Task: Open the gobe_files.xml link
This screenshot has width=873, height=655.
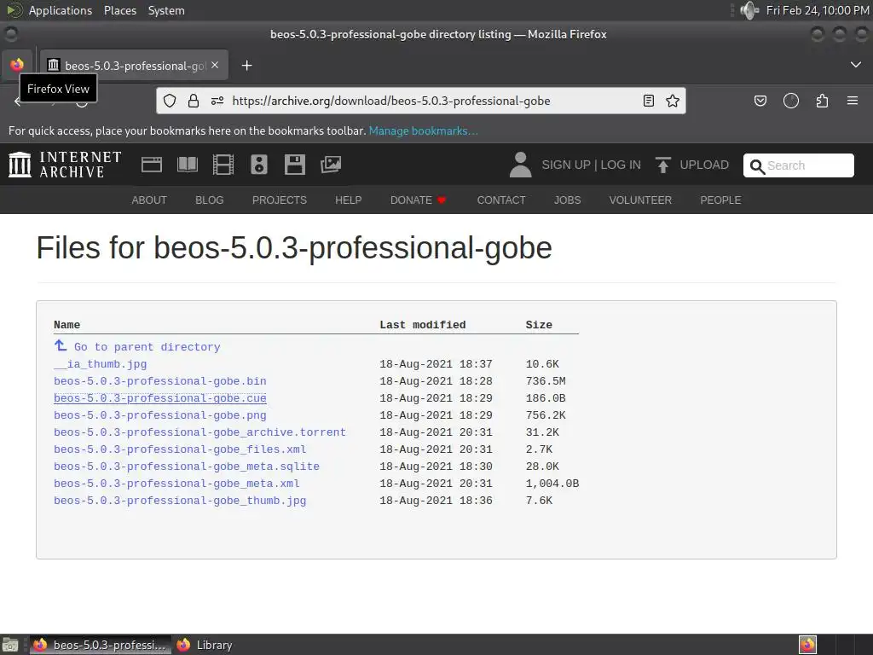Action: 180,449
